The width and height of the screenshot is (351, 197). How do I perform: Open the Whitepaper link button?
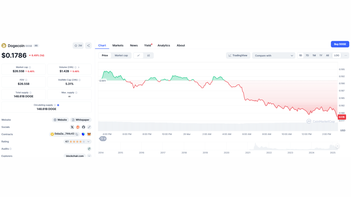(x=81, y=120)
